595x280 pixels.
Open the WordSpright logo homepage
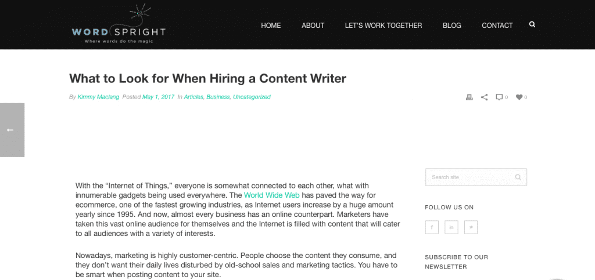pyautogui.click(x=119, y=24)
